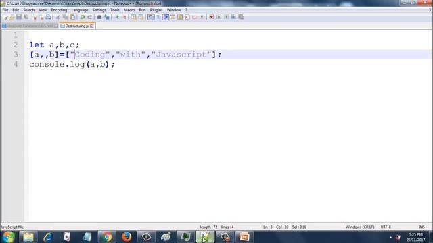Open the View menu
This screenshot has height=243, width=433.
pyautogui.click(x=43, y=10)
